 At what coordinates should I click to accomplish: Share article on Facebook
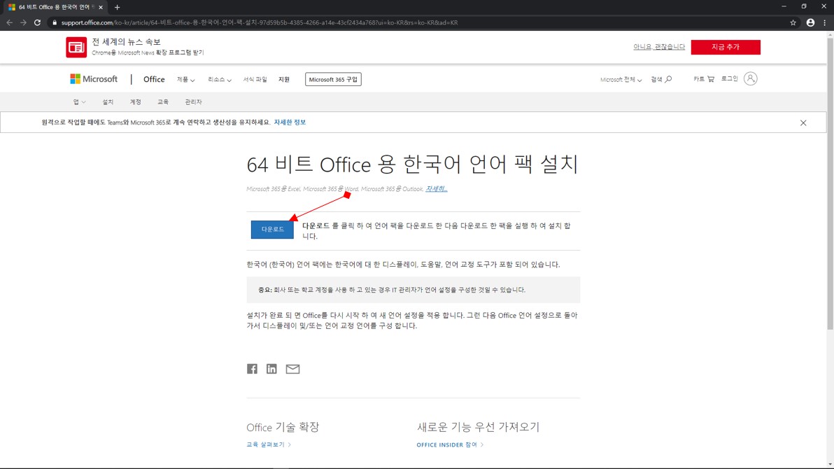(x=252, y=369)
